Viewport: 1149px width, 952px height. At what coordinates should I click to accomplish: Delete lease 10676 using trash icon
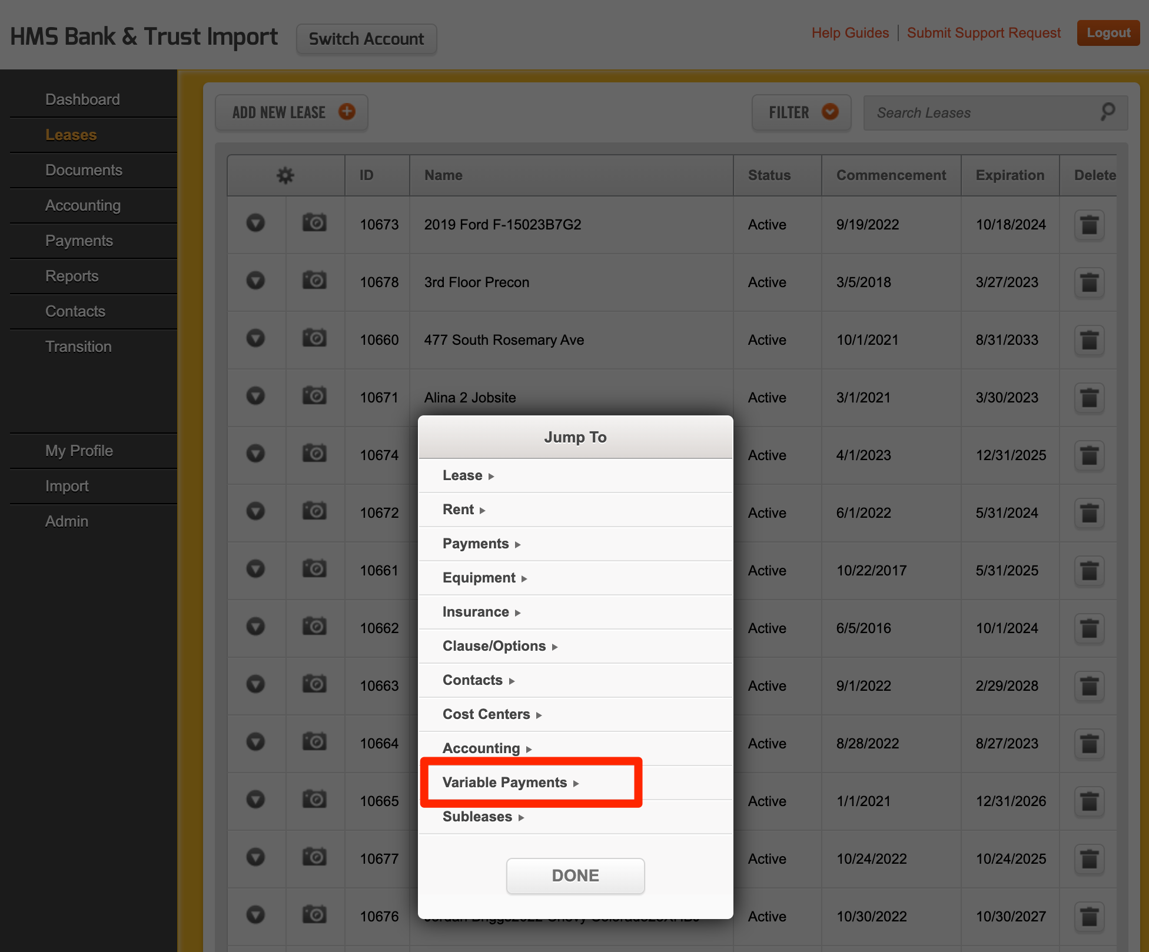[x=1089, y=917]
